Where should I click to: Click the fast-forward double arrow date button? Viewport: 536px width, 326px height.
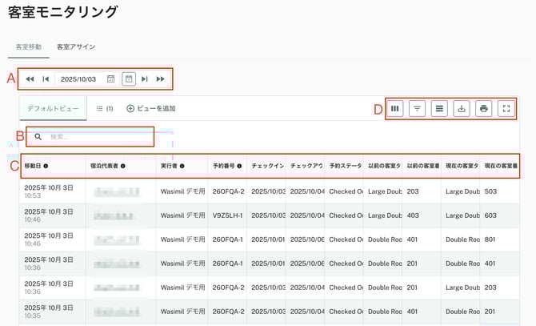tap(161, 79)
